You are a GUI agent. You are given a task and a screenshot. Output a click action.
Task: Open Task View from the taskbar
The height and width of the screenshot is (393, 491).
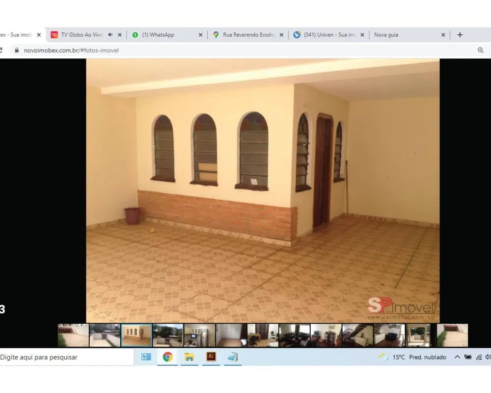146,357
